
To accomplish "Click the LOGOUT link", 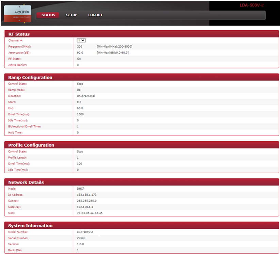I will [x=95, y=15].
